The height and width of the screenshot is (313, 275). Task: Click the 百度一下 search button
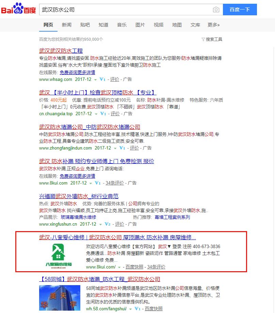(240, 10)
